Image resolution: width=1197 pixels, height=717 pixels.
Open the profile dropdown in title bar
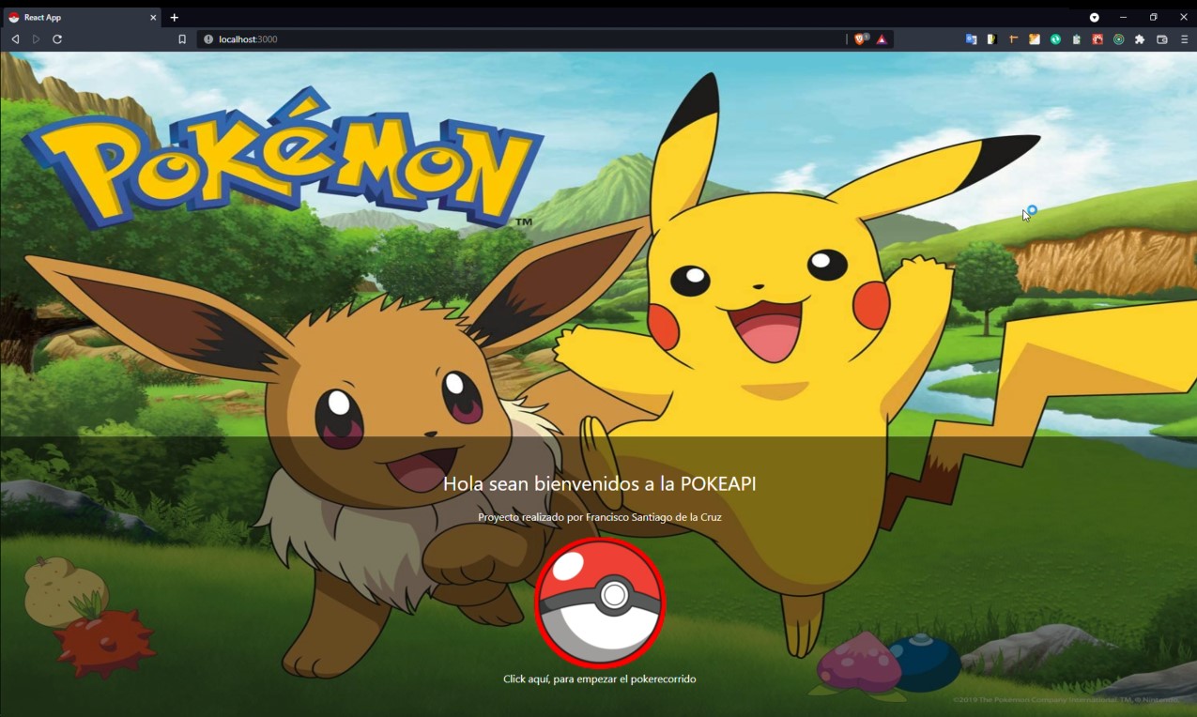pos(1094,18)
